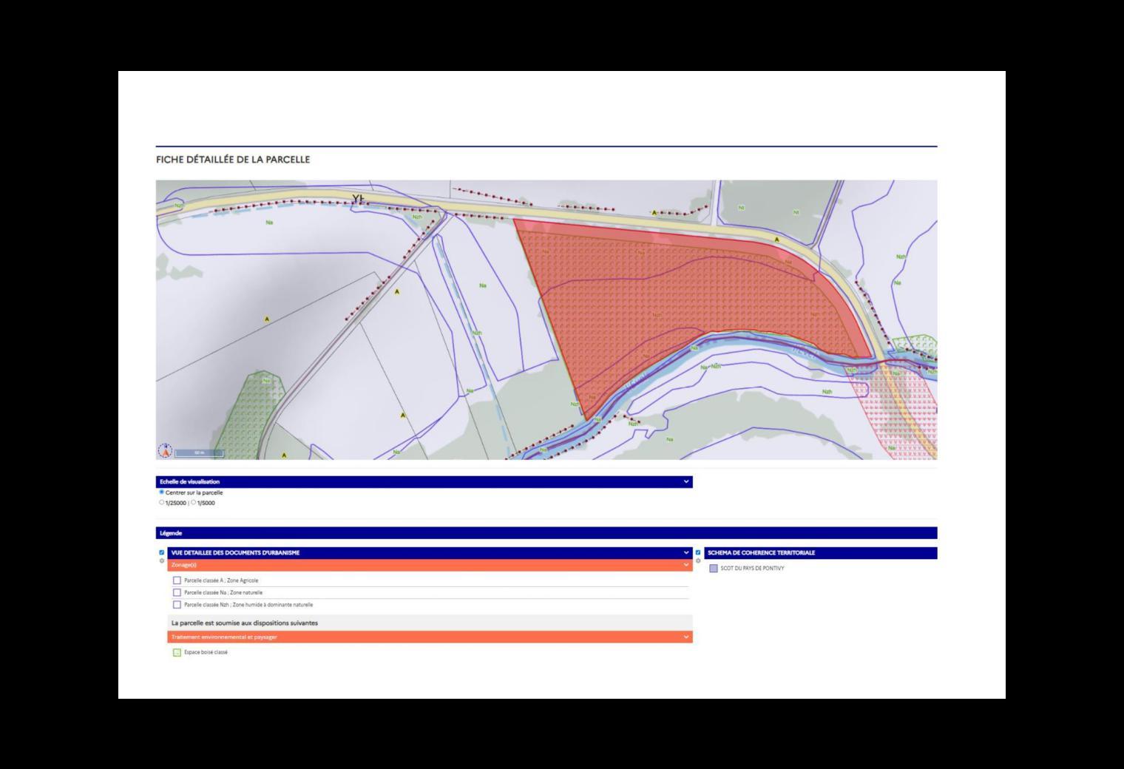This screenshot has height=769, width=1124.
Task: Click the SCOT DU PAYS DE PONTIVY label
Action: [x=752, y=569]
